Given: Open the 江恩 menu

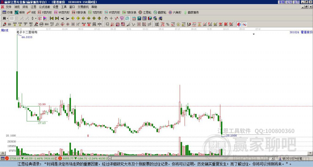Looking at the screenshot, I should point(34,7).
